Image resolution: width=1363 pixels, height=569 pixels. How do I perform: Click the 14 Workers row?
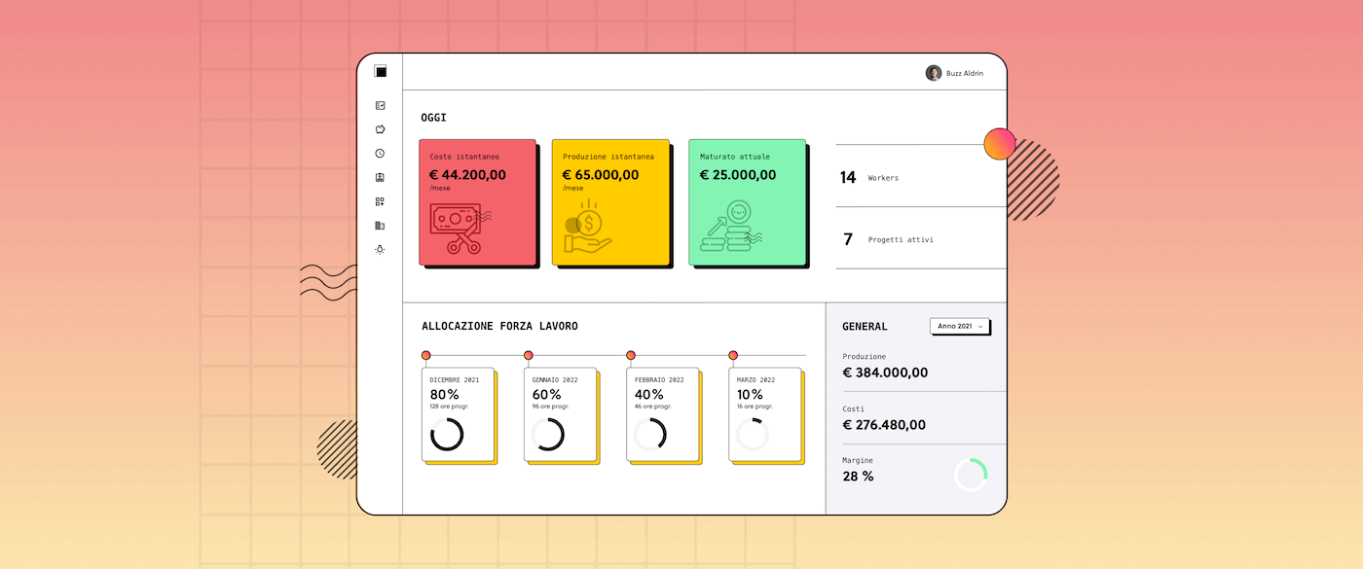click(x=920, y=177)
